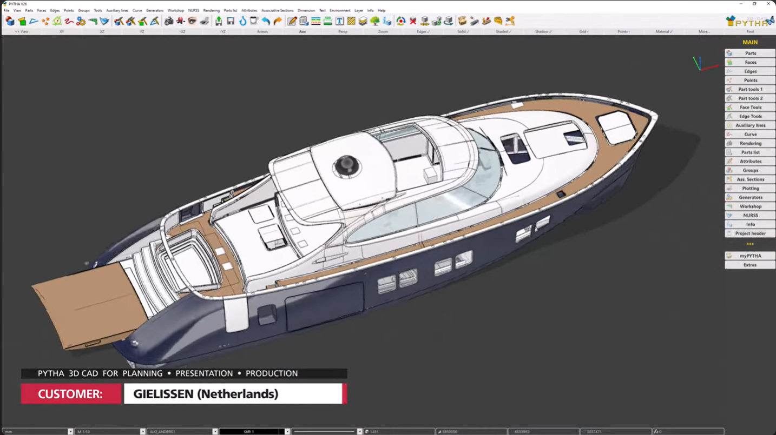Click the eye icon in the toolbar
Viewport: 776px width, 435px height.
coord(192,21)
